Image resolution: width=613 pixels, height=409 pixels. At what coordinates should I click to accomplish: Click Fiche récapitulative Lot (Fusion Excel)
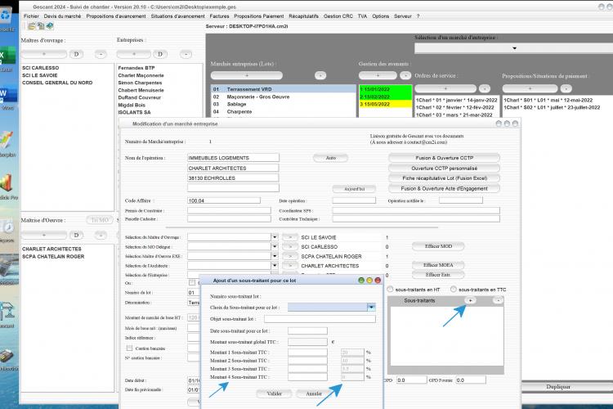(444, 178)
